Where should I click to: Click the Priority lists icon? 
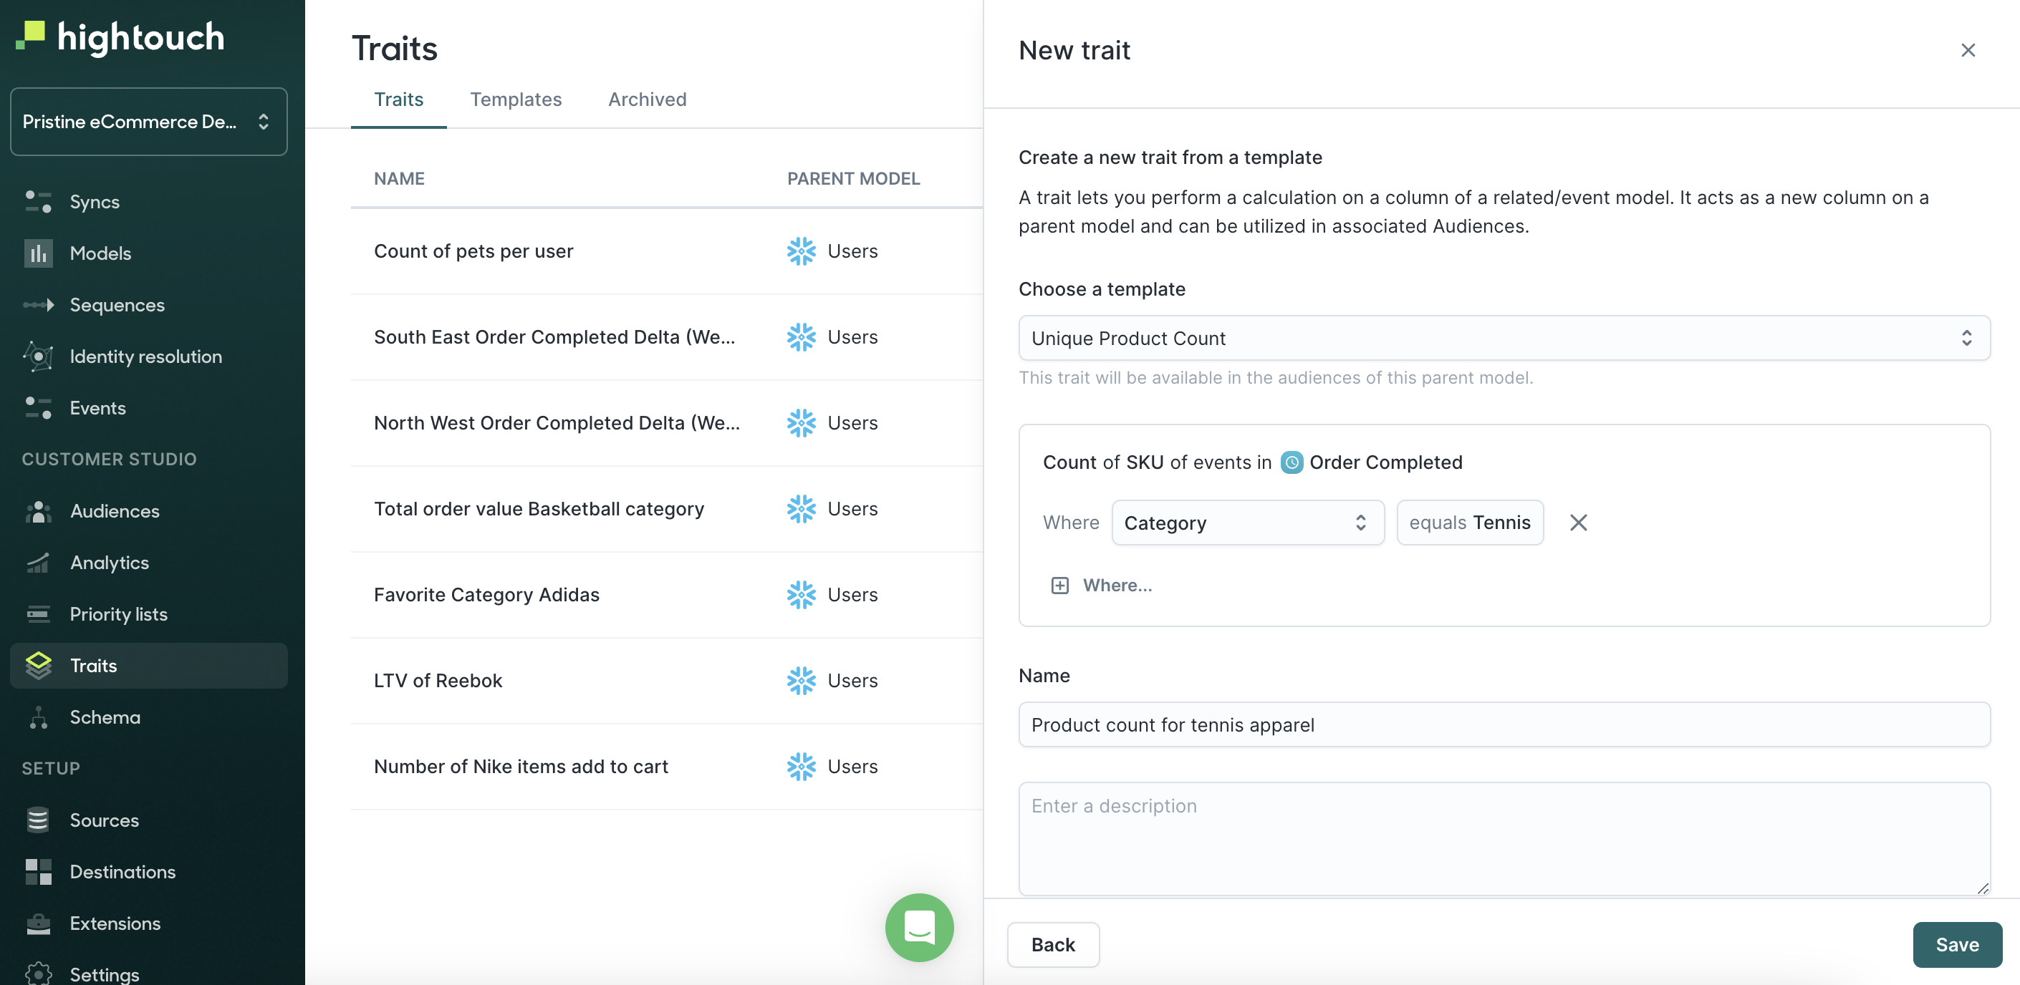tap(38, 613)
